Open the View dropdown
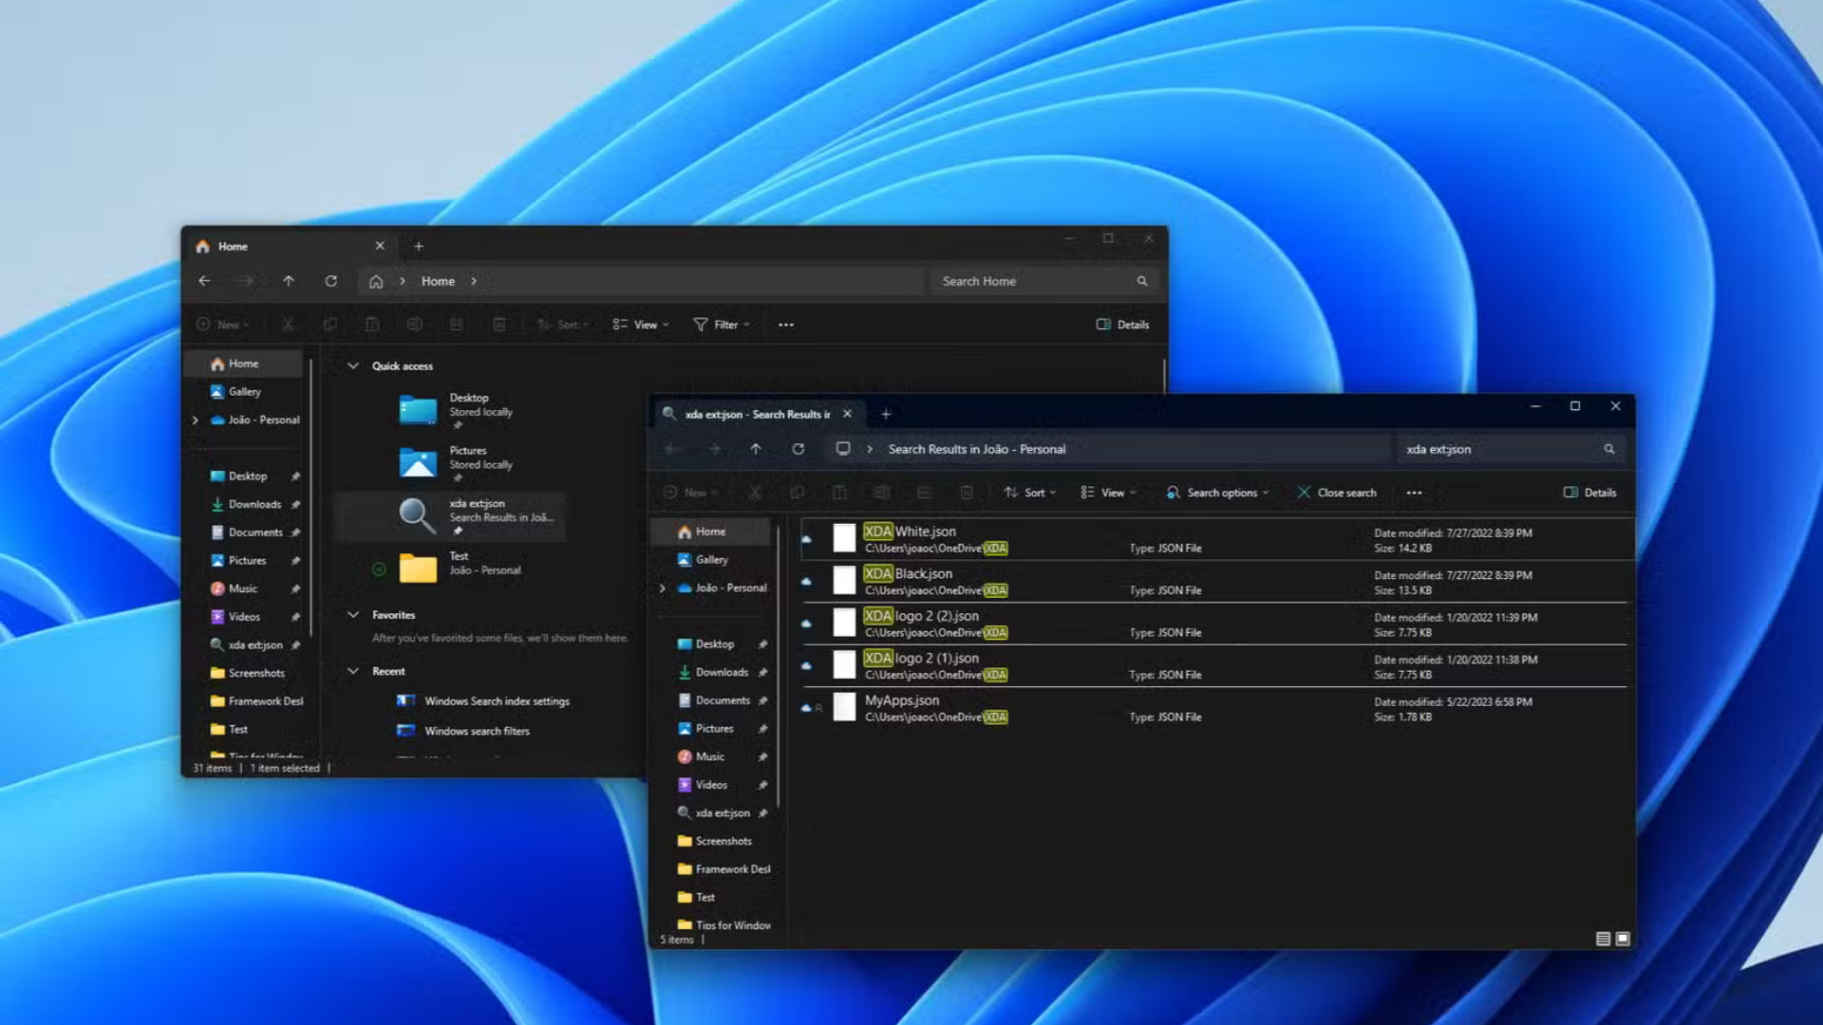Image resolution: width=1823 pixels, height=1025 pixels. pyautogui.click(x=1107, y=493)
